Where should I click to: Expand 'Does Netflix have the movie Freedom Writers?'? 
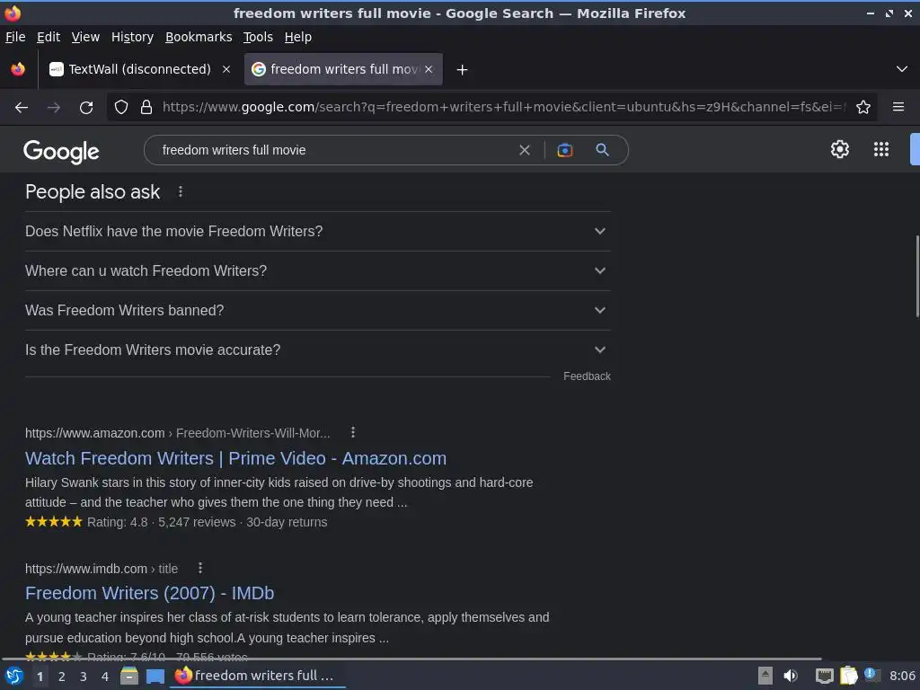tap(317, 231)
